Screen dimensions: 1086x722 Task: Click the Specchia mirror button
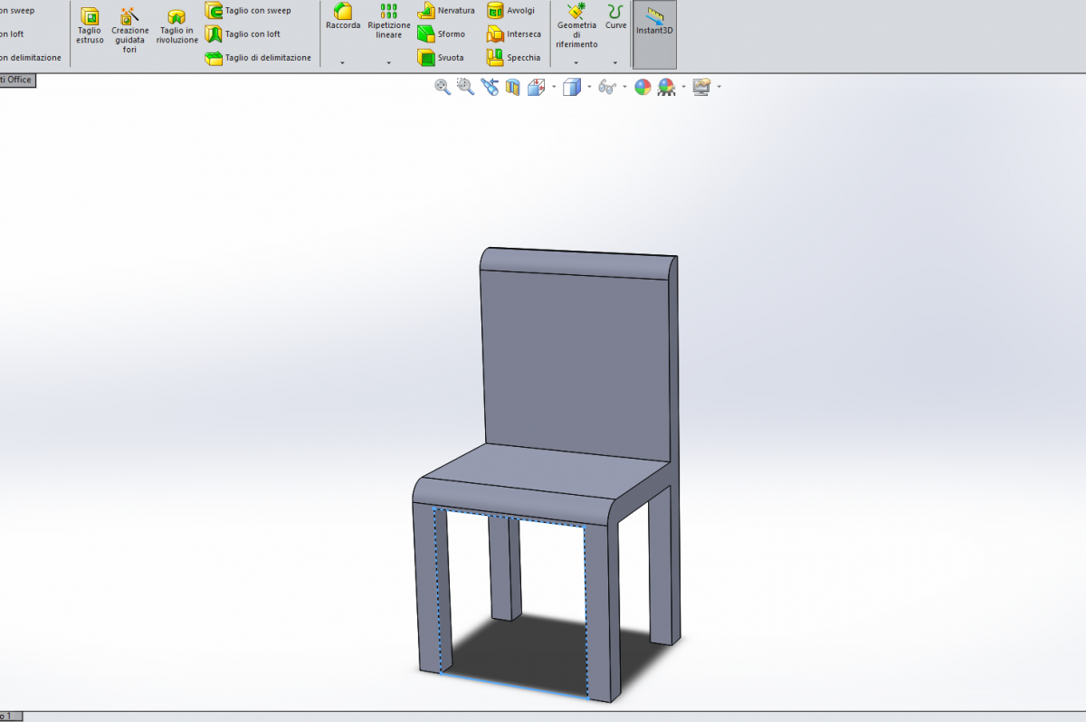pos(513,58)
